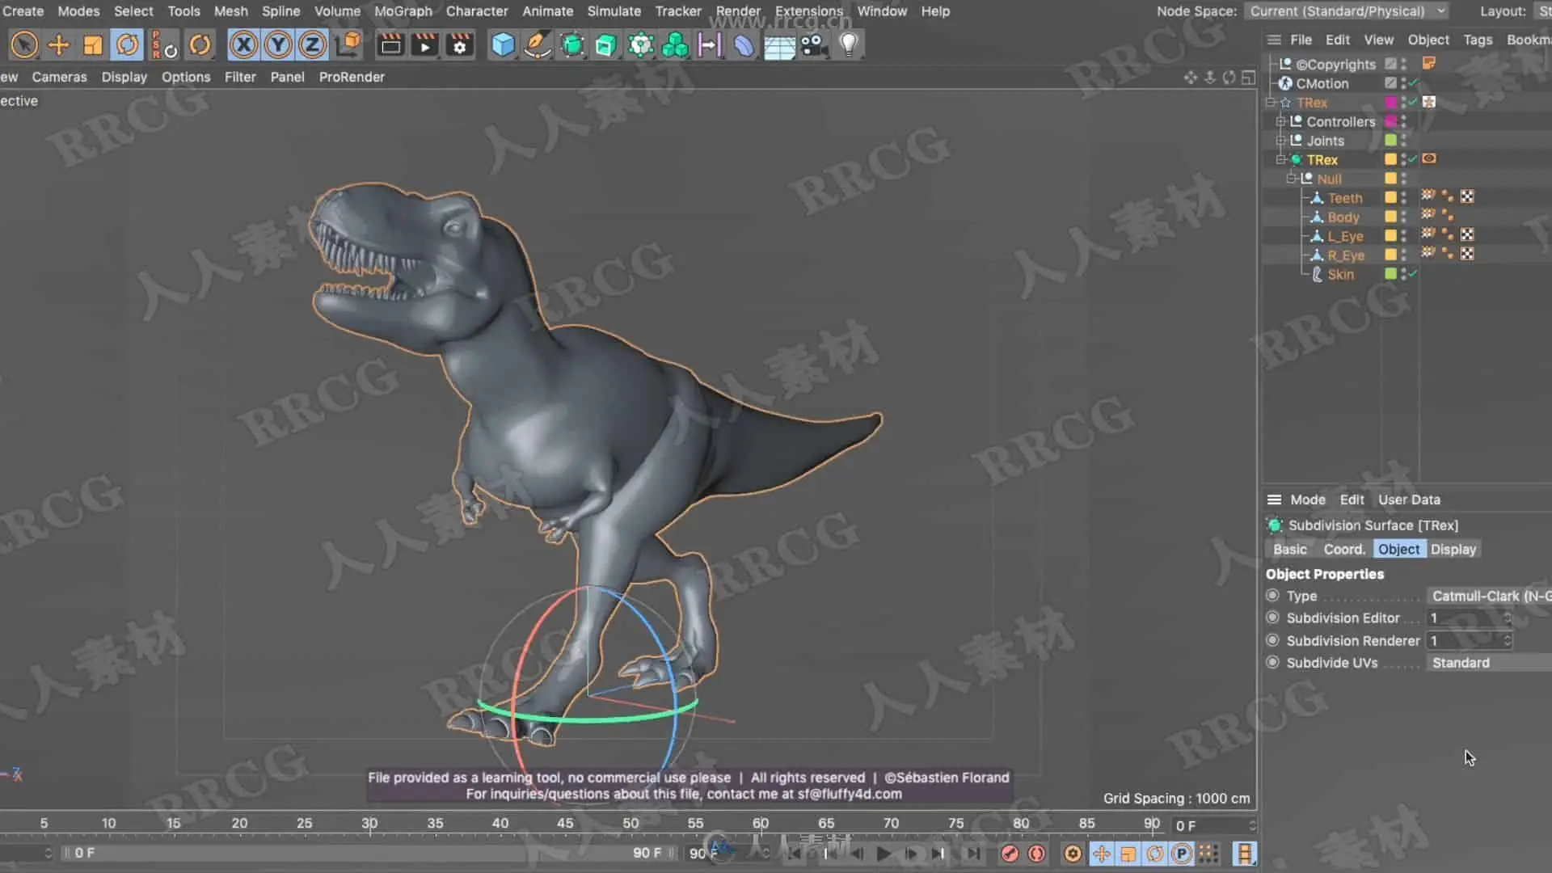Expand the Joints null
This screenshot has height=873, width=1552.
(1280, 141)
